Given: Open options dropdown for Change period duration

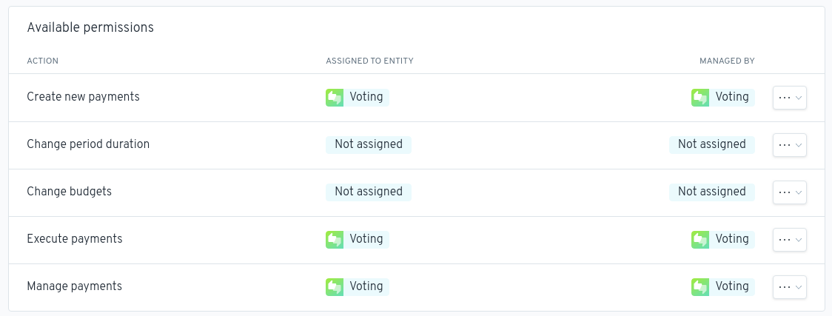Looking at the screenshot, I should [x=789, y=145].
